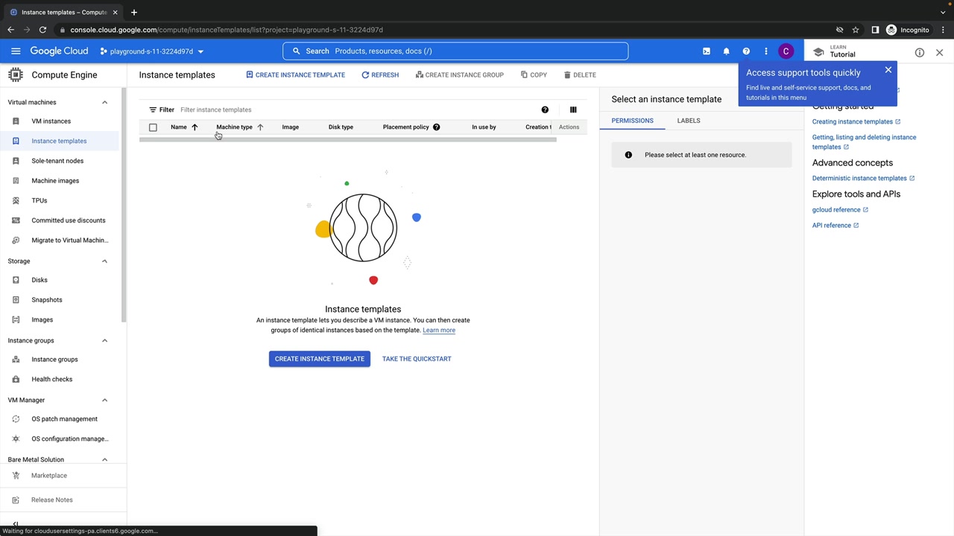The height and width of the screenshot is (536, 954).
Task: Click the Refresh toolbar button
Action: [x=380, y=74]
